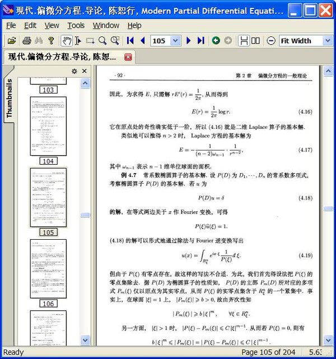Click the gray Forward navigation button
Viewport: 336px width, 359px height.
click(x=228, y=41)
